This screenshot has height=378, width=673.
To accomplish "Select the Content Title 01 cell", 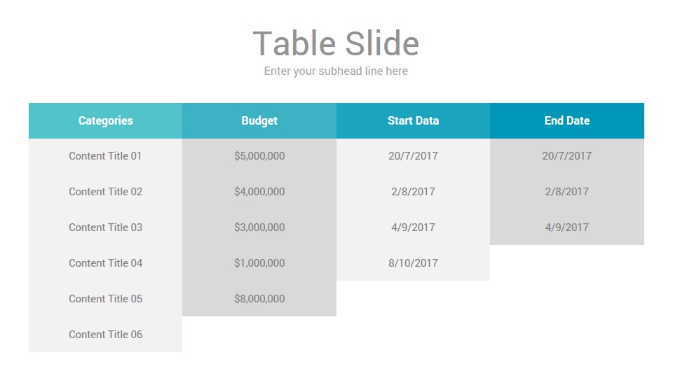I will [106, 156].
